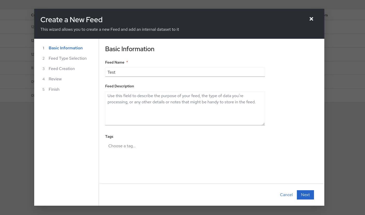The image size is (365, 215).
Task: Click the step 1 number indicator
Action: coord(44,48)
